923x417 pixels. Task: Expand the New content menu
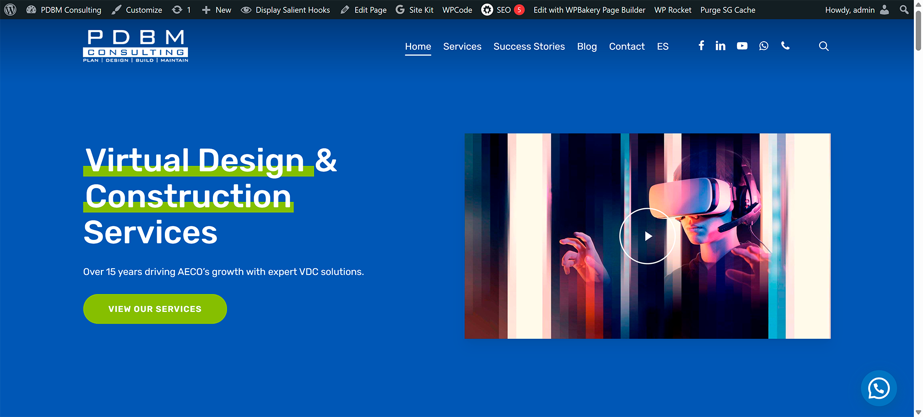point(216,10)
